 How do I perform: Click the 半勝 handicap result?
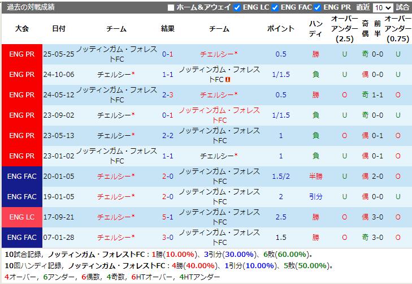coord(316,177)
